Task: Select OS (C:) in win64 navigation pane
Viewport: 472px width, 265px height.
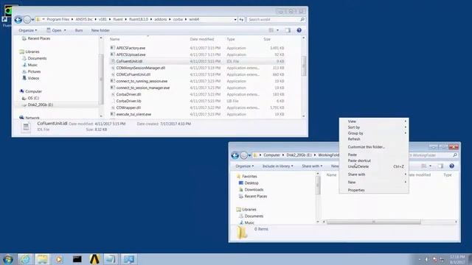Action: (33, 98)
